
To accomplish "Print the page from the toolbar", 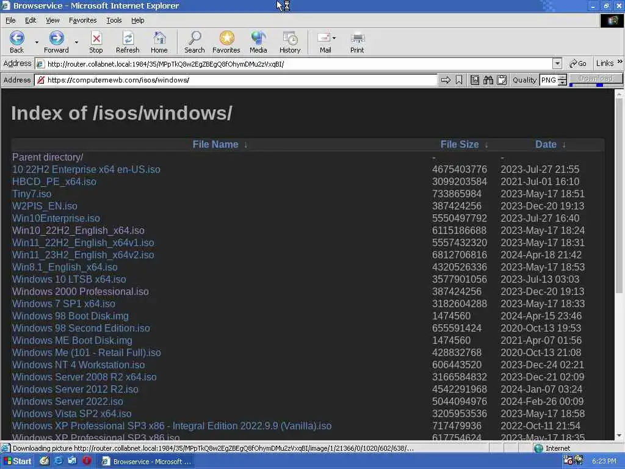I will pos(356,42).
